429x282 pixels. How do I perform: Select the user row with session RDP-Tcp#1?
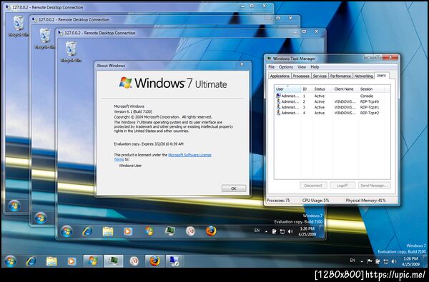332,107
